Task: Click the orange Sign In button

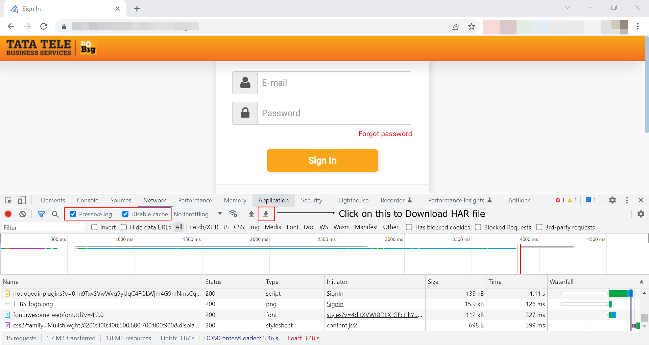Action: [322, 161]
